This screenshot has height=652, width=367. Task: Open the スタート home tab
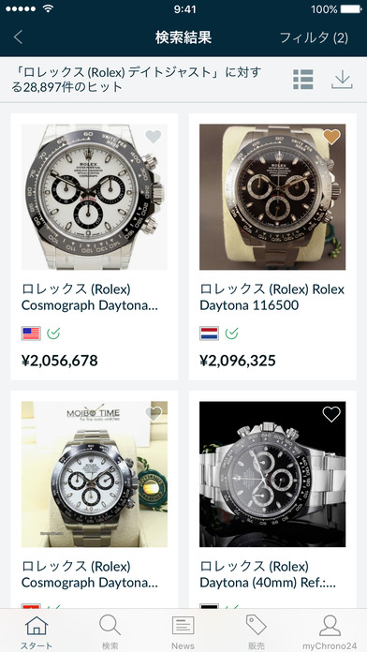pyautogui.click(x=37, y=632)
